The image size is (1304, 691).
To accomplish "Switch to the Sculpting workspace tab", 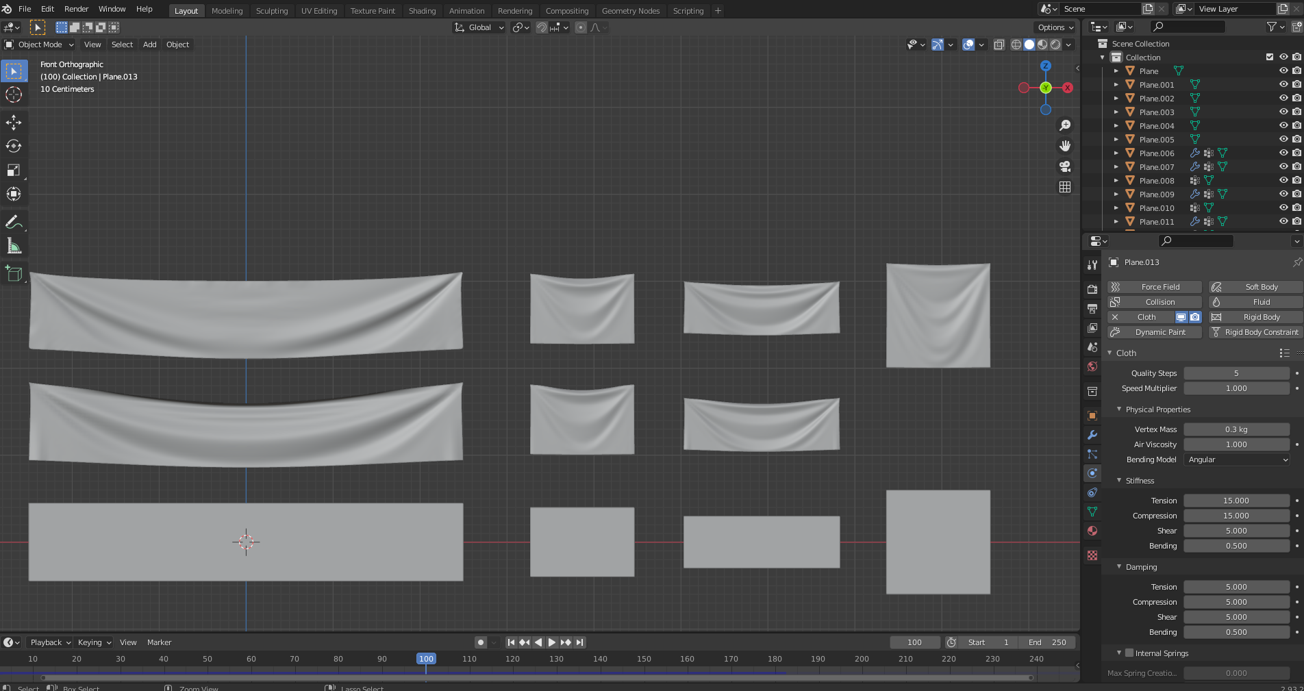I will coord(272,11).
